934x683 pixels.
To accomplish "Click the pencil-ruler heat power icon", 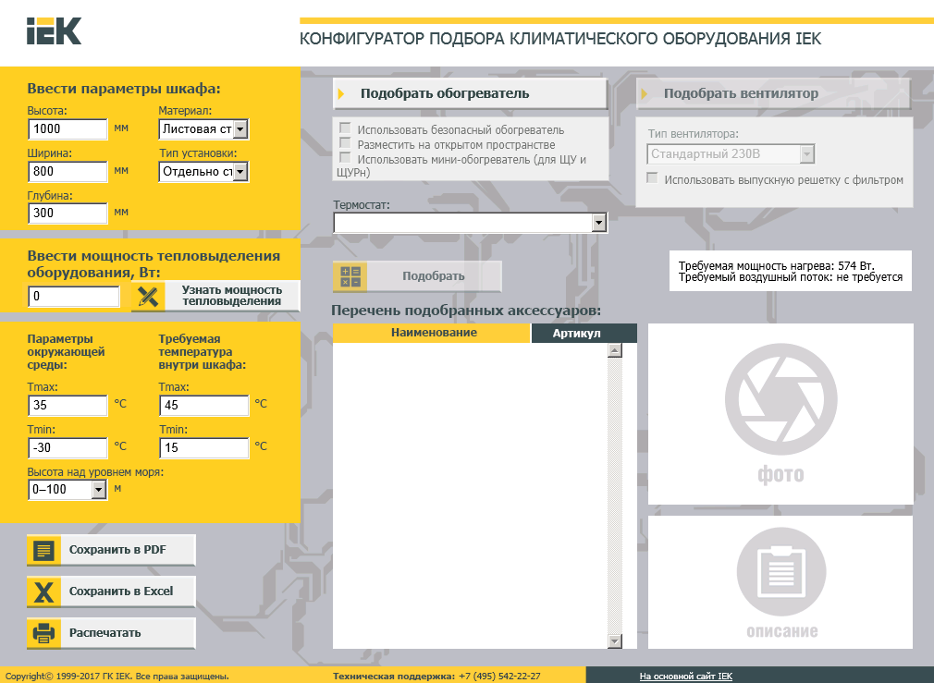I will tap(148, 296).
